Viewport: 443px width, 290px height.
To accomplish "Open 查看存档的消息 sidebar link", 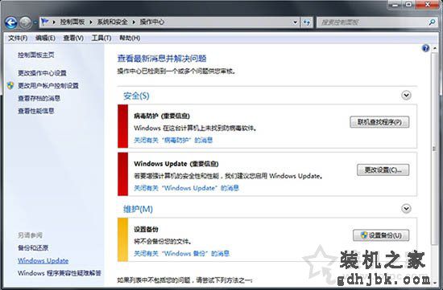I will [39, 98].
